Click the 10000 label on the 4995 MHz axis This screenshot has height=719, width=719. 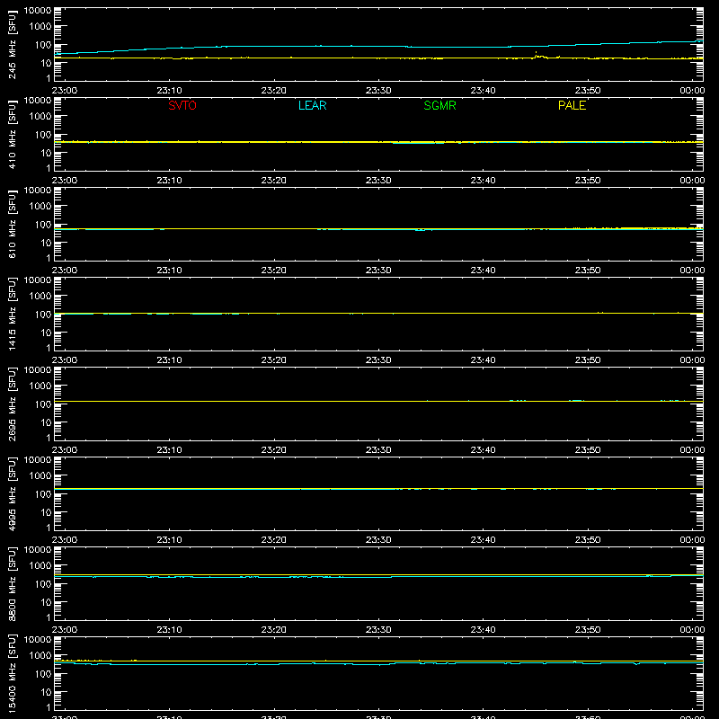point(38,460)
